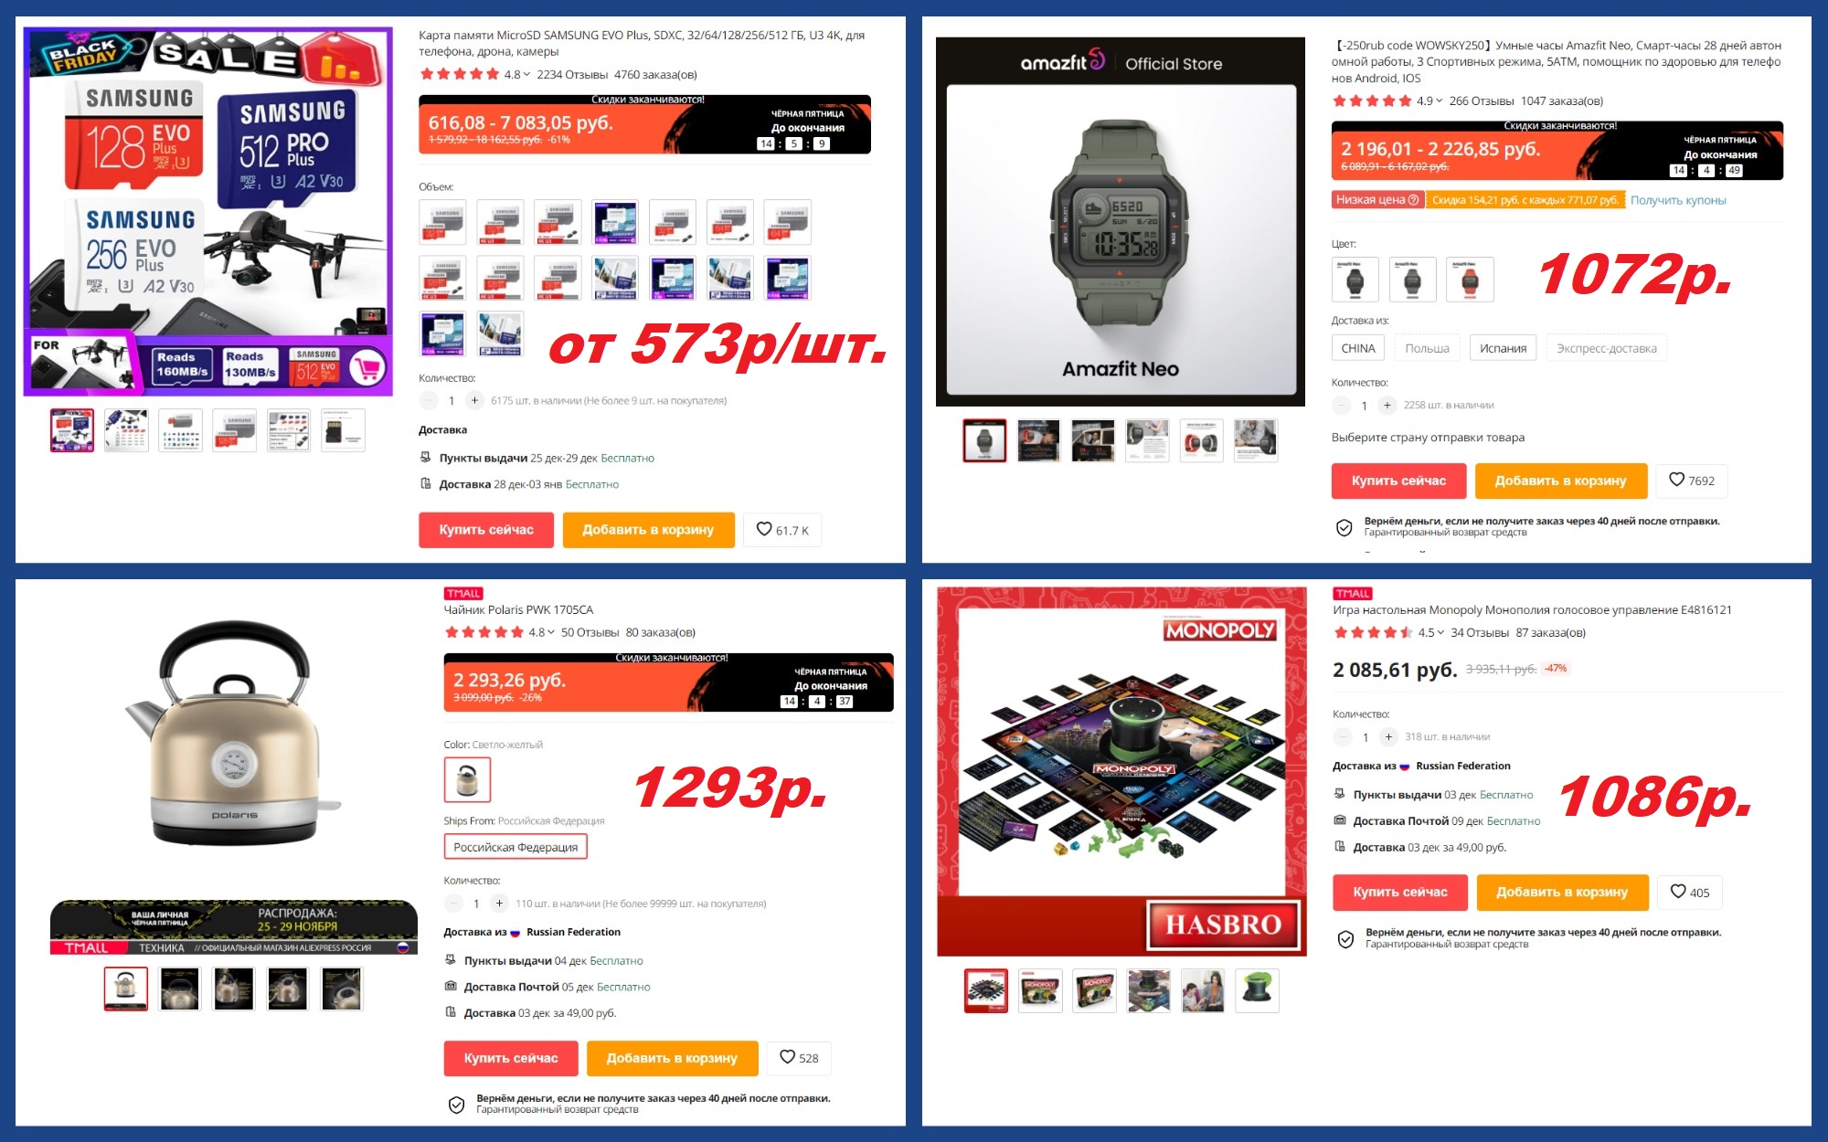Select Российская Федерация ships-from option

coord(515,847)
